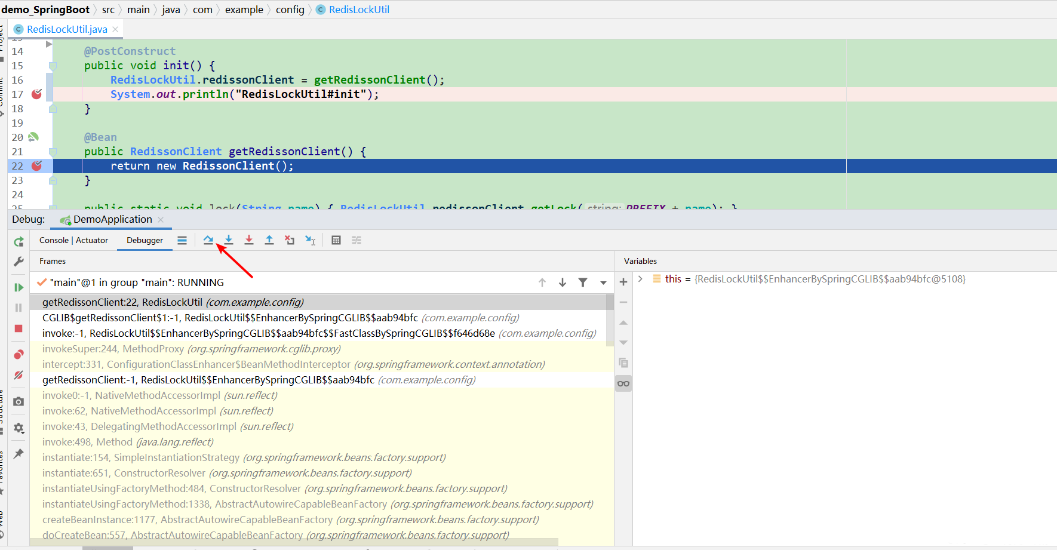Stop the debug session red square
The height and width of the screenshot is (550, 1057).
tap(19, 328)
